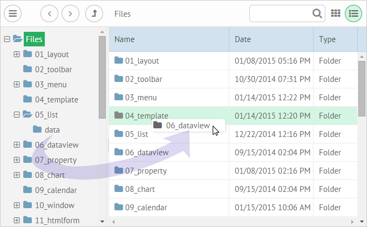Collapse the Files root tree node
Screen dimensions: 367x227
point(7,39)
